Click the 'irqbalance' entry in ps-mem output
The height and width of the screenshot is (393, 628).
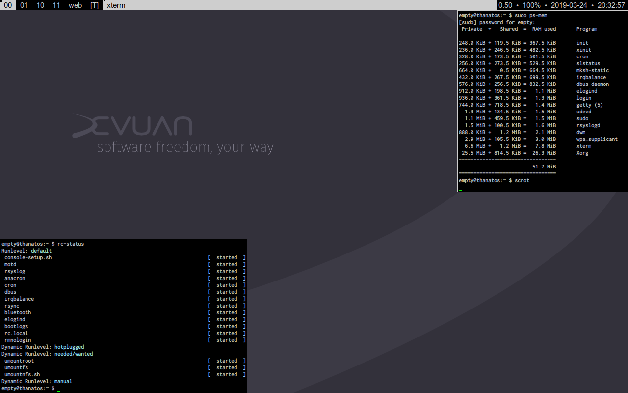click(591, 77)
